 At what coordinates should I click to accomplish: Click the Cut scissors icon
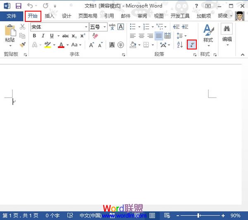(22, 27)
